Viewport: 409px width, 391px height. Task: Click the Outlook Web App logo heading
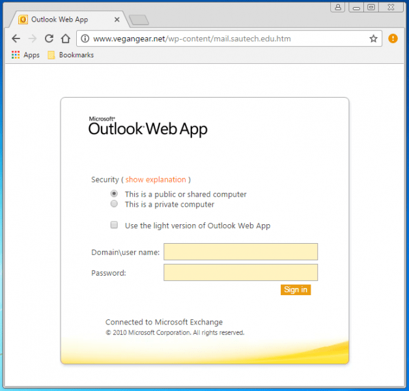148,126
